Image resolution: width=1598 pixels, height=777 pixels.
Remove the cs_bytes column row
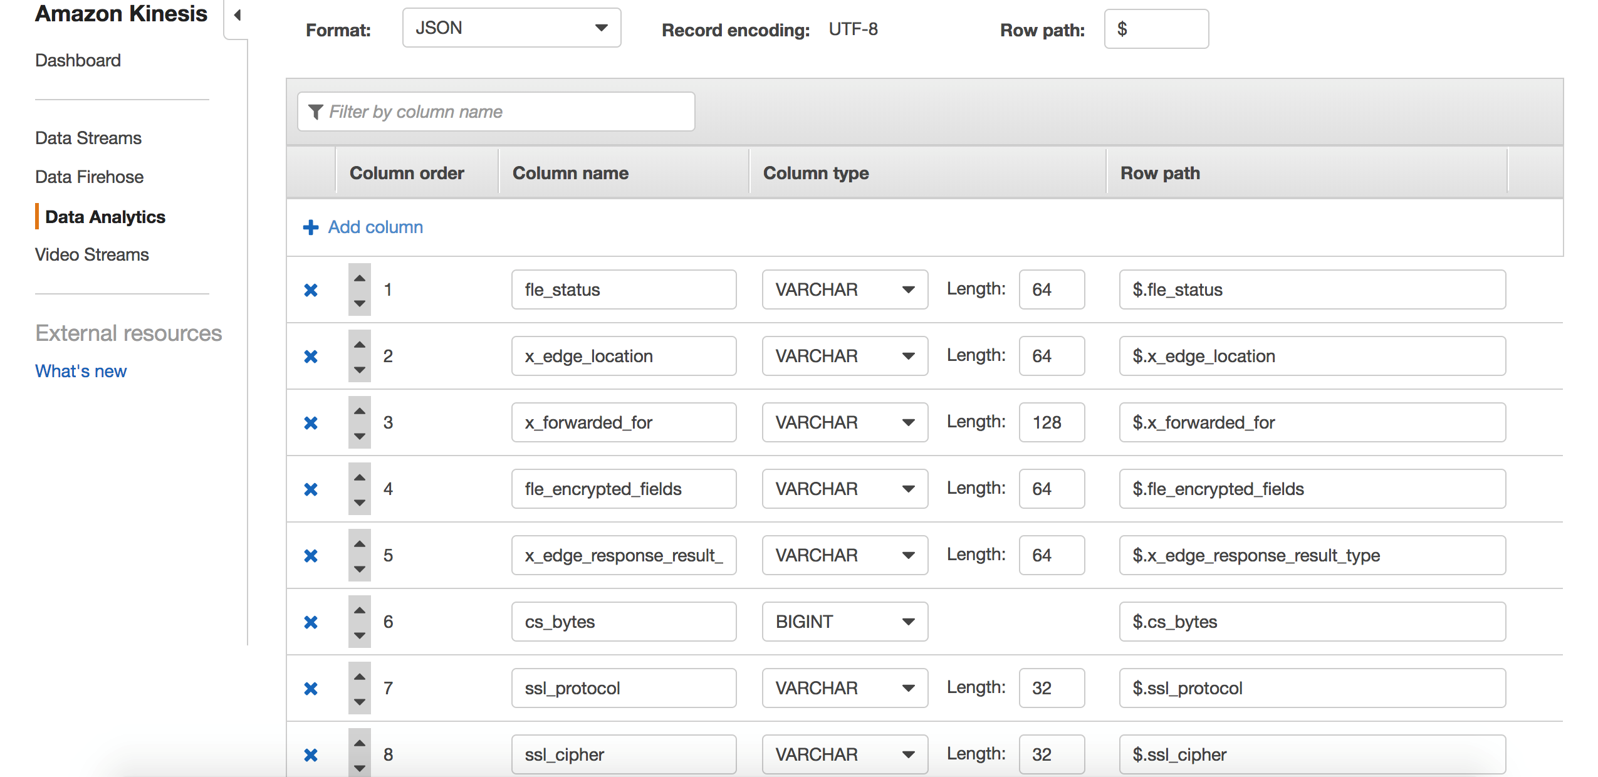pyautogui.click(x=311, y=622)
